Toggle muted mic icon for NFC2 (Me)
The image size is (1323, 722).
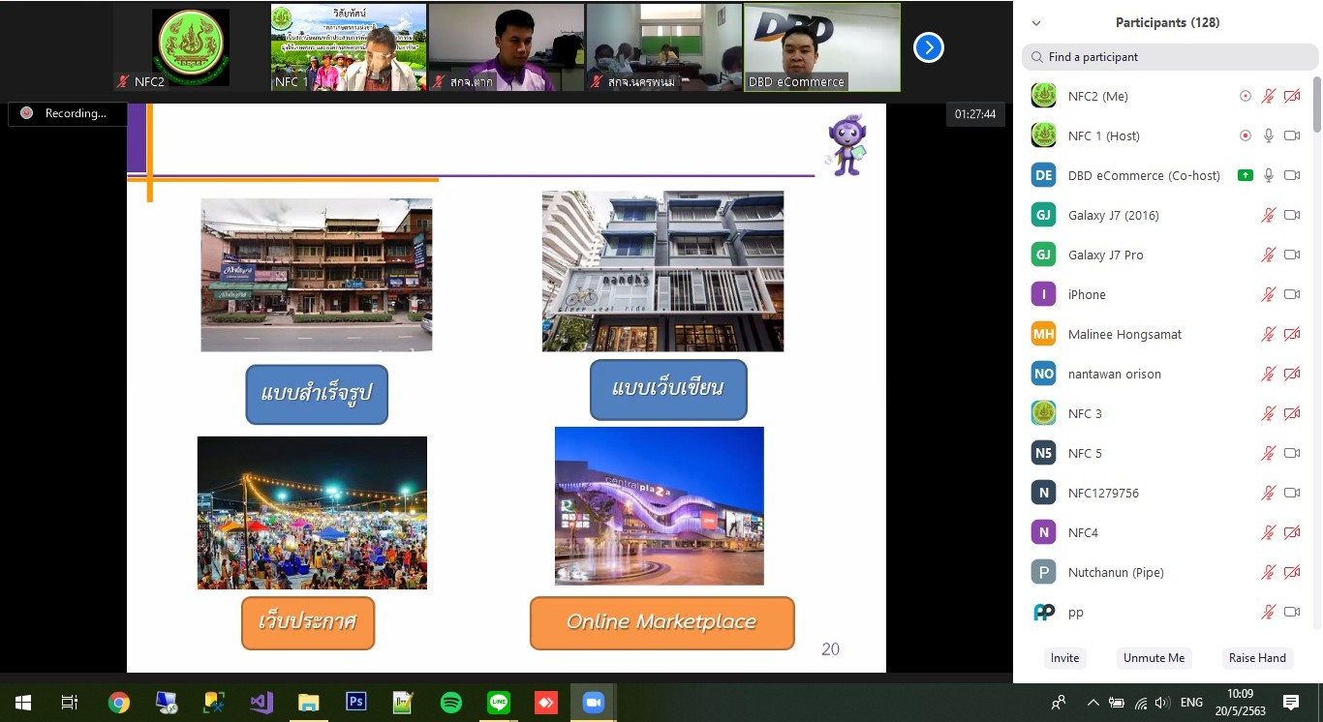tap(1268, 96)
